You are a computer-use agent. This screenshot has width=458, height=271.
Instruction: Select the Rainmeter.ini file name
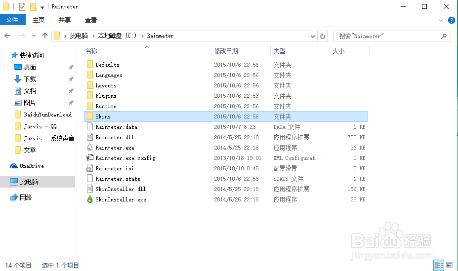click(115, 168)
